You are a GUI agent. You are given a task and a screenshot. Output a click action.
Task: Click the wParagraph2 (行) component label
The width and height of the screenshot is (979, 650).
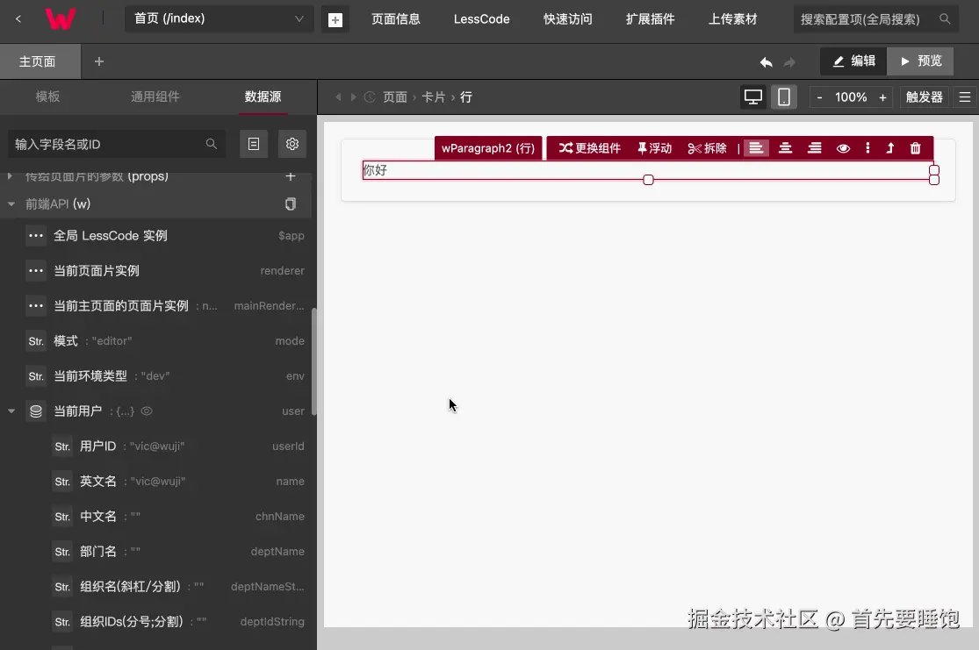pos(487,148)
